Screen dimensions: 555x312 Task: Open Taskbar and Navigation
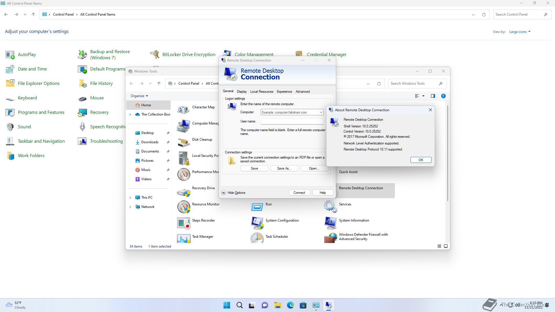pos(35,141)
